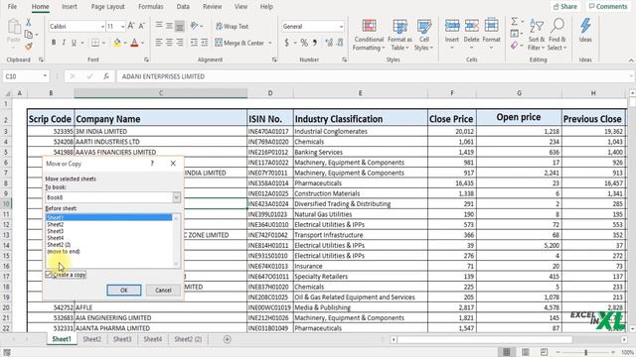
Task: Click the zoom slider in status bar
Action: (x=585, y=352)
